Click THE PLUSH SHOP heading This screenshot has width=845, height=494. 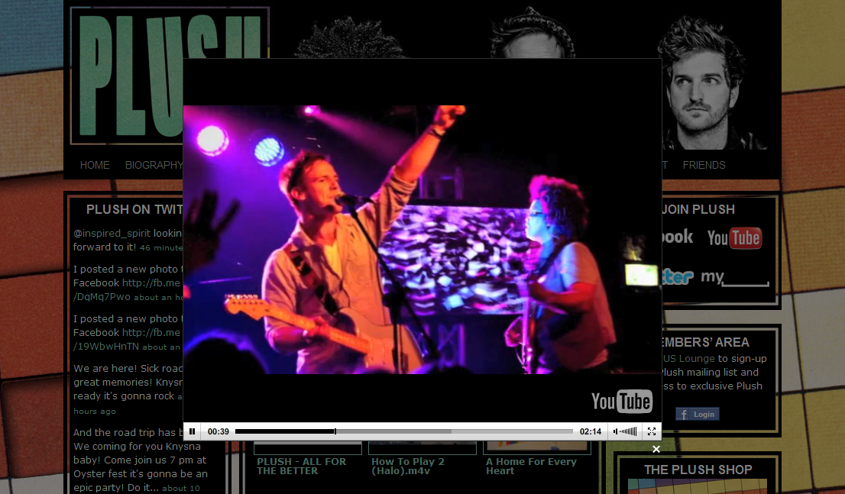coord(698,470)
